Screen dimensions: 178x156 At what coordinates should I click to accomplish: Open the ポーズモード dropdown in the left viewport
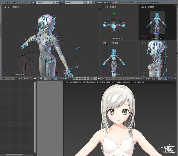(24, 78)
